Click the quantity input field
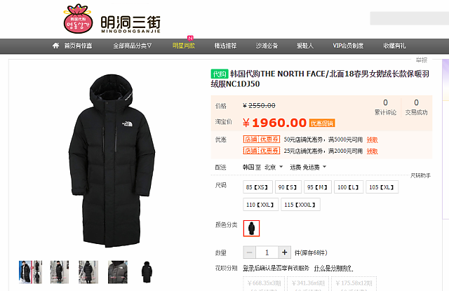 (267, 252)
